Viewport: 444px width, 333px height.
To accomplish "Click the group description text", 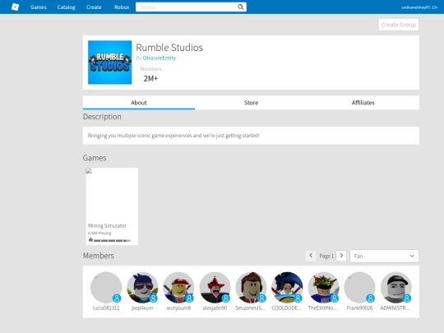I will pos(173,136).
